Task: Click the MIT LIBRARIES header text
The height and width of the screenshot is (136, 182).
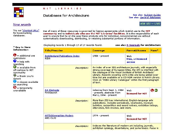Action: (x=62, y=8)
